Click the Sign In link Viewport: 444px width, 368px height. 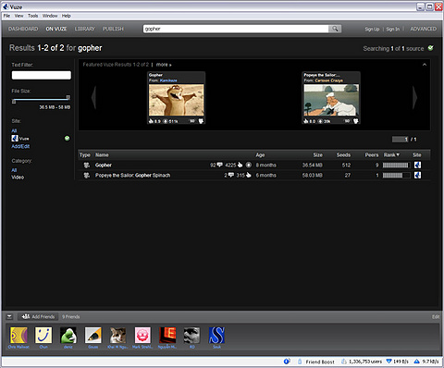[x=393, y=29]
